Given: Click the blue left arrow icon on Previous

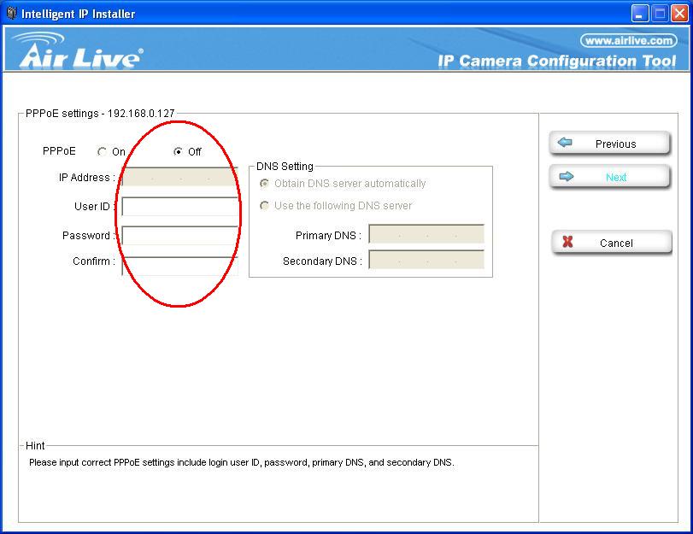Looking at the screenshot, I should (565, 144).
